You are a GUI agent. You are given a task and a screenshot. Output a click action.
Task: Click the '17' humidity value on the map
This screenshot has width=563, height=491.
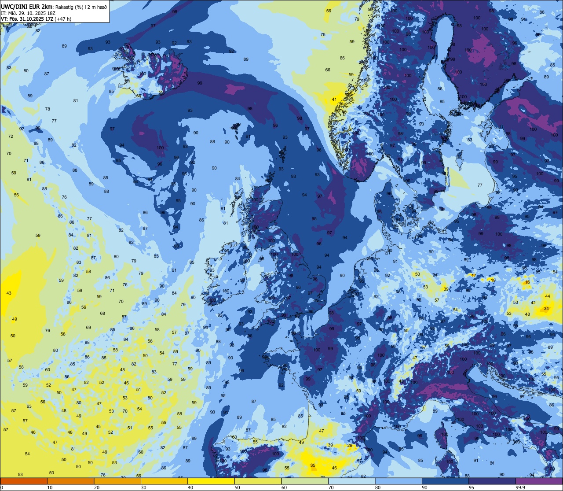tap(474, 276)
